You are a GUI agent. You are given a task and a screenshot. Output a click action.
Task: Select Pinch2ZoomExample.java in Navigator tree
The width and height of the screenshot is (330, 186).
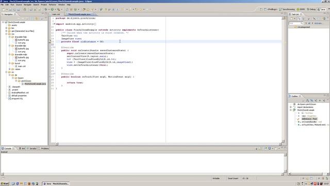[35, 84]
